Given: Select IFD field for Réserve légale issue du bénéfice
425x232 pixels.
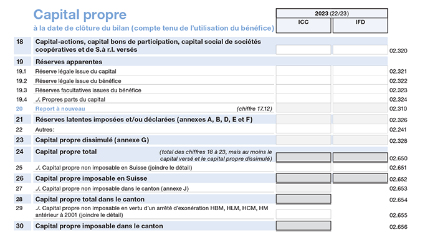Looking at the screenshot, I should click(x=360, y=80).
